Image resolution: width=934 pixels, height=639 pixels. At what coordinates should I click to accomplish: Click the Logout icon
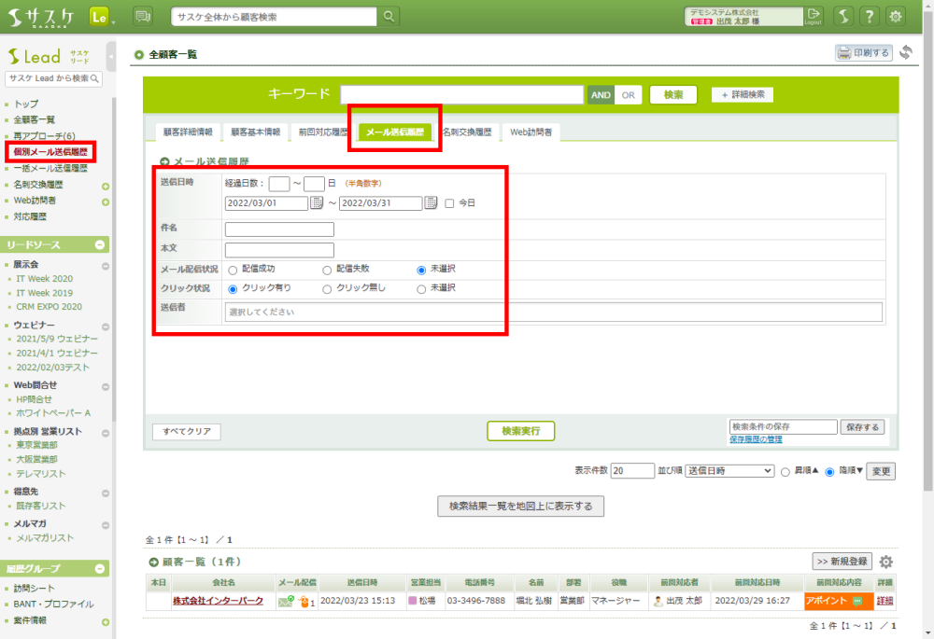tap(814, 16)
